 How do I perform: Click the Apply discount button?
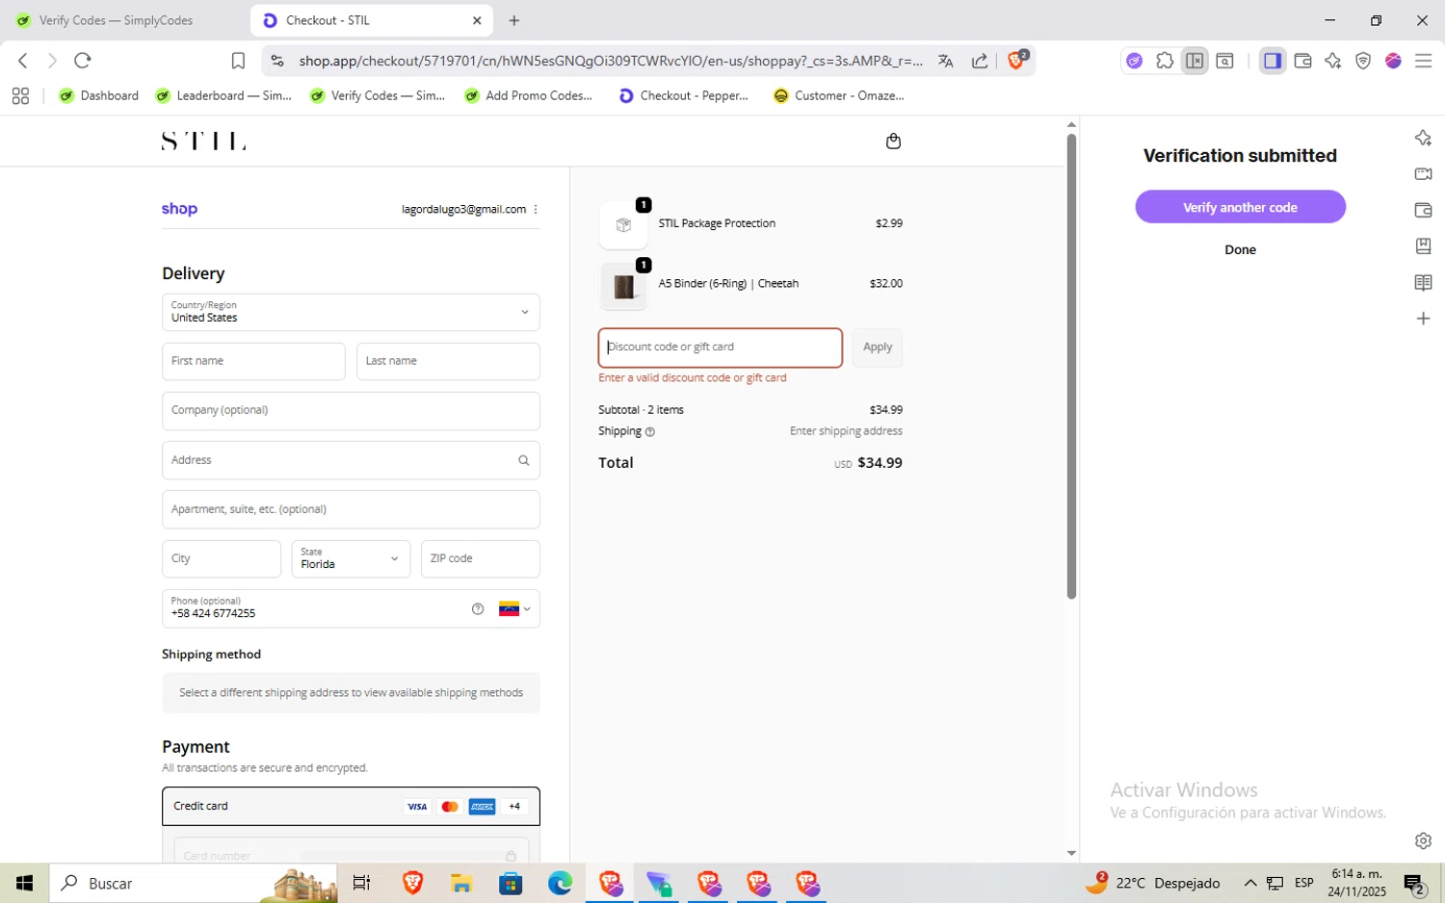click(x=878, y=348)
